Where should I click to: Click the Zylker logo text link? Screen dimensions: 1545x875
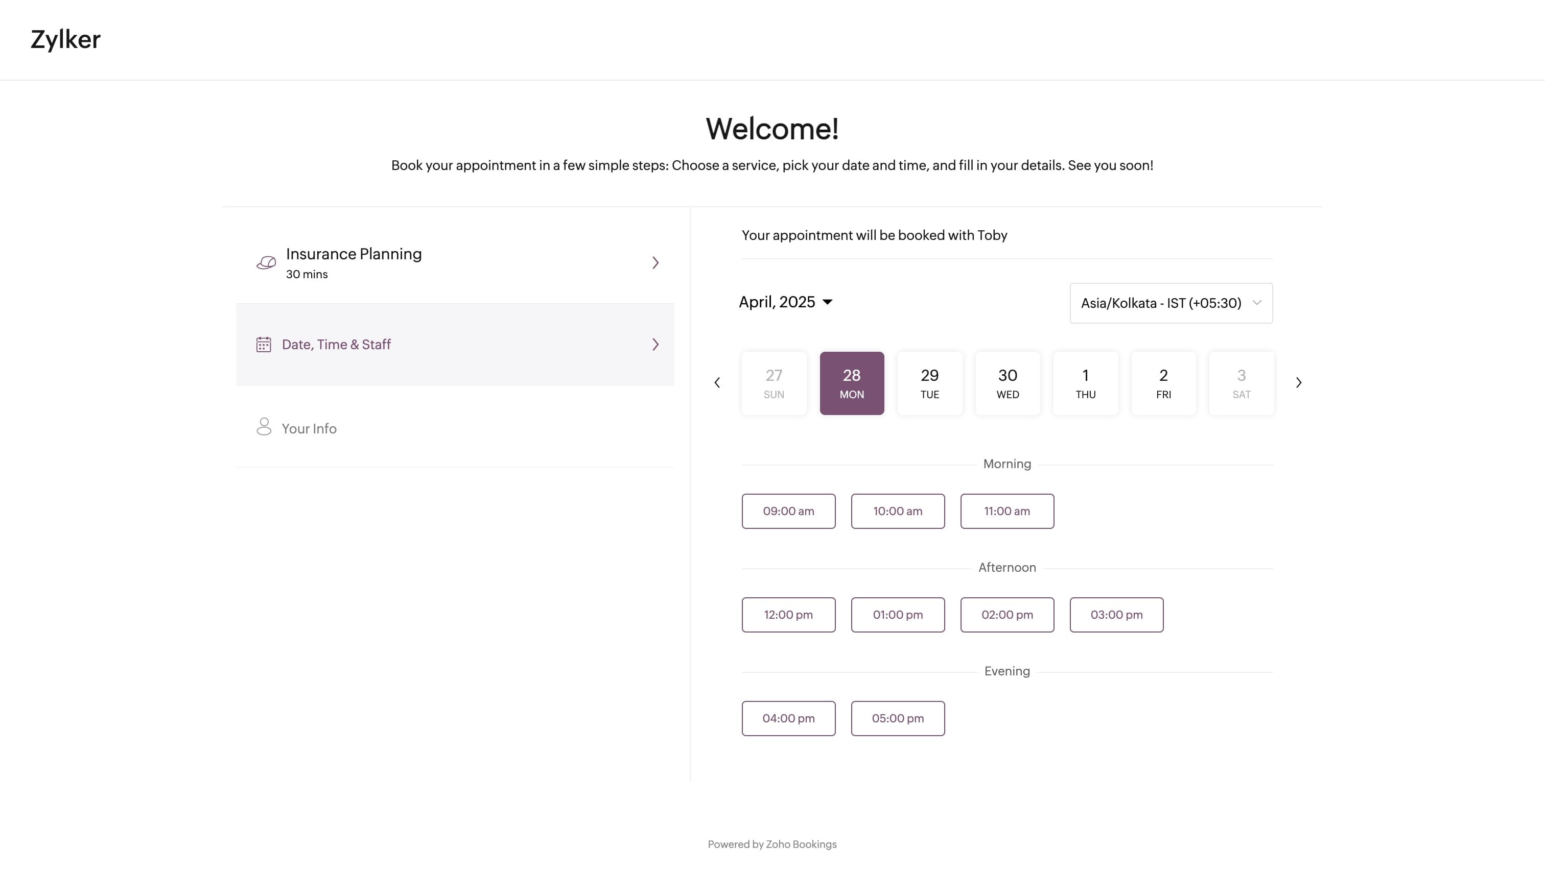[x=66, y=38]
